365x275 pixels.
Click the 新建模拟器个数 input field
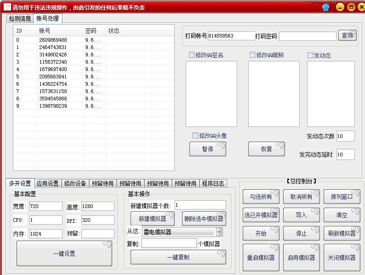click(x=200, y=205)
